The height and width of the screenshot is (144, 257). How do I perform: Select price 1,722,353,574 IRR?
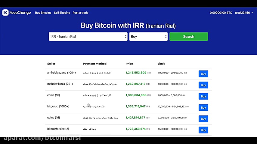[138, 129]
